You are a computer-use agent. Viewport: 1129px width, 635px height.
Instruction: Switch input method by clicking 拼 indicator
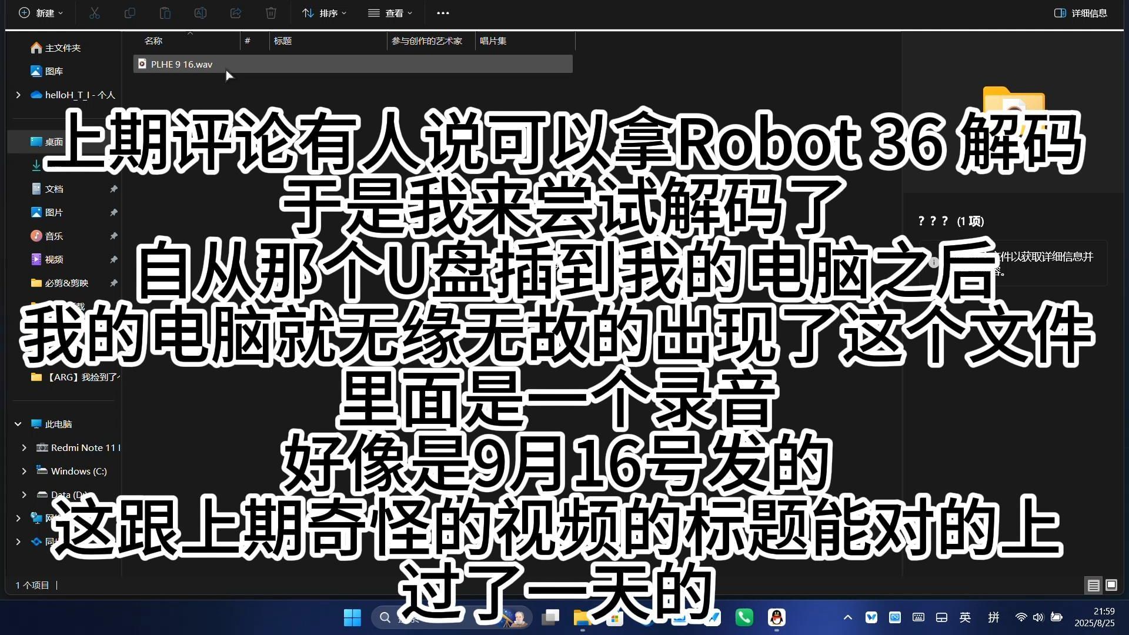[994, 617]
